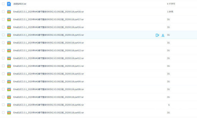The height and width of the screenshot is (118, 197).
Task: Mark the part07.rar checkbox
Action: 3,97
